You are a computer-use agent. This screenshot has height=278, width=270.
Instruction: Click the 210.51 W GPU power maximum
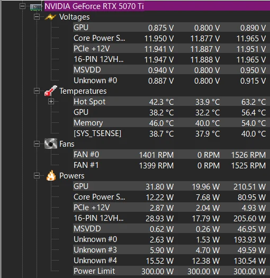tap(249, 187)
